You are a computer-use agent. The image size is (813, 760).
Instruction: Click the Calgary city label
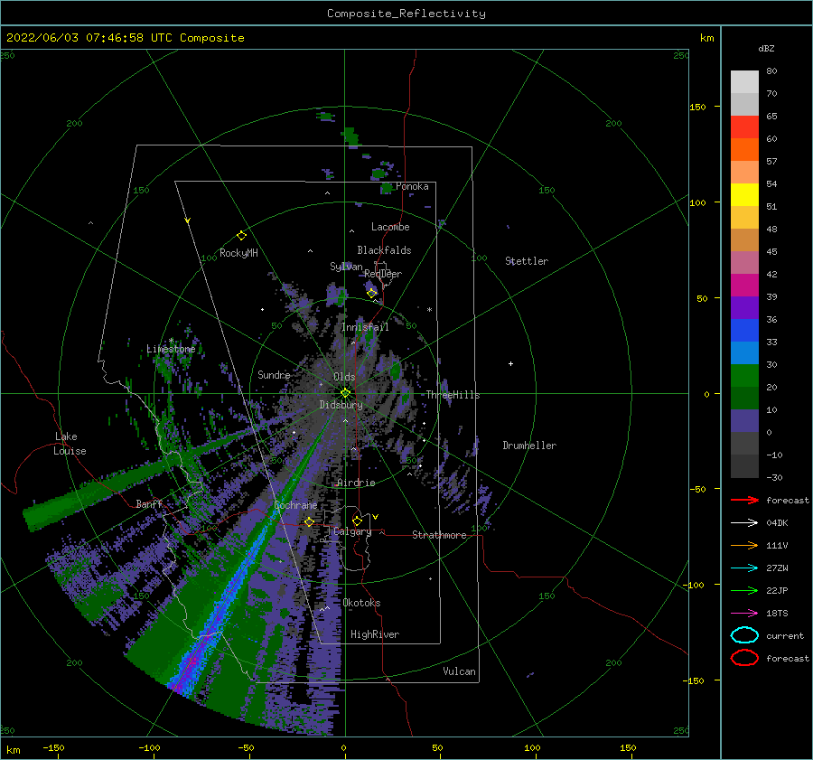click(352, 531)
